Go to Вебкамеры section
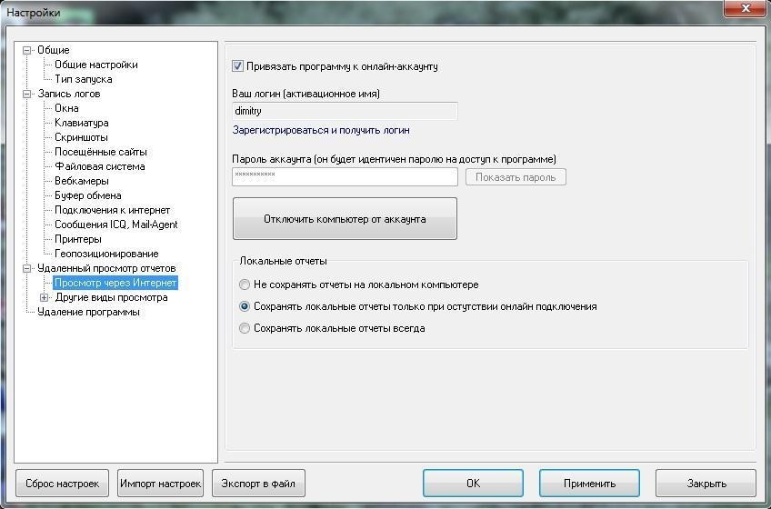Image resolution: width=771 pixels, height=509 pixels. point(82,181)
